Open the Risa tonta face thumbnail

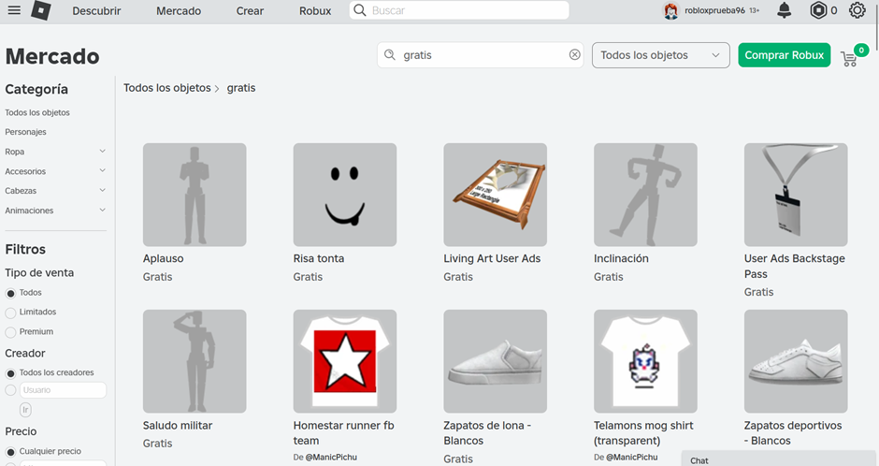[345, 195]
